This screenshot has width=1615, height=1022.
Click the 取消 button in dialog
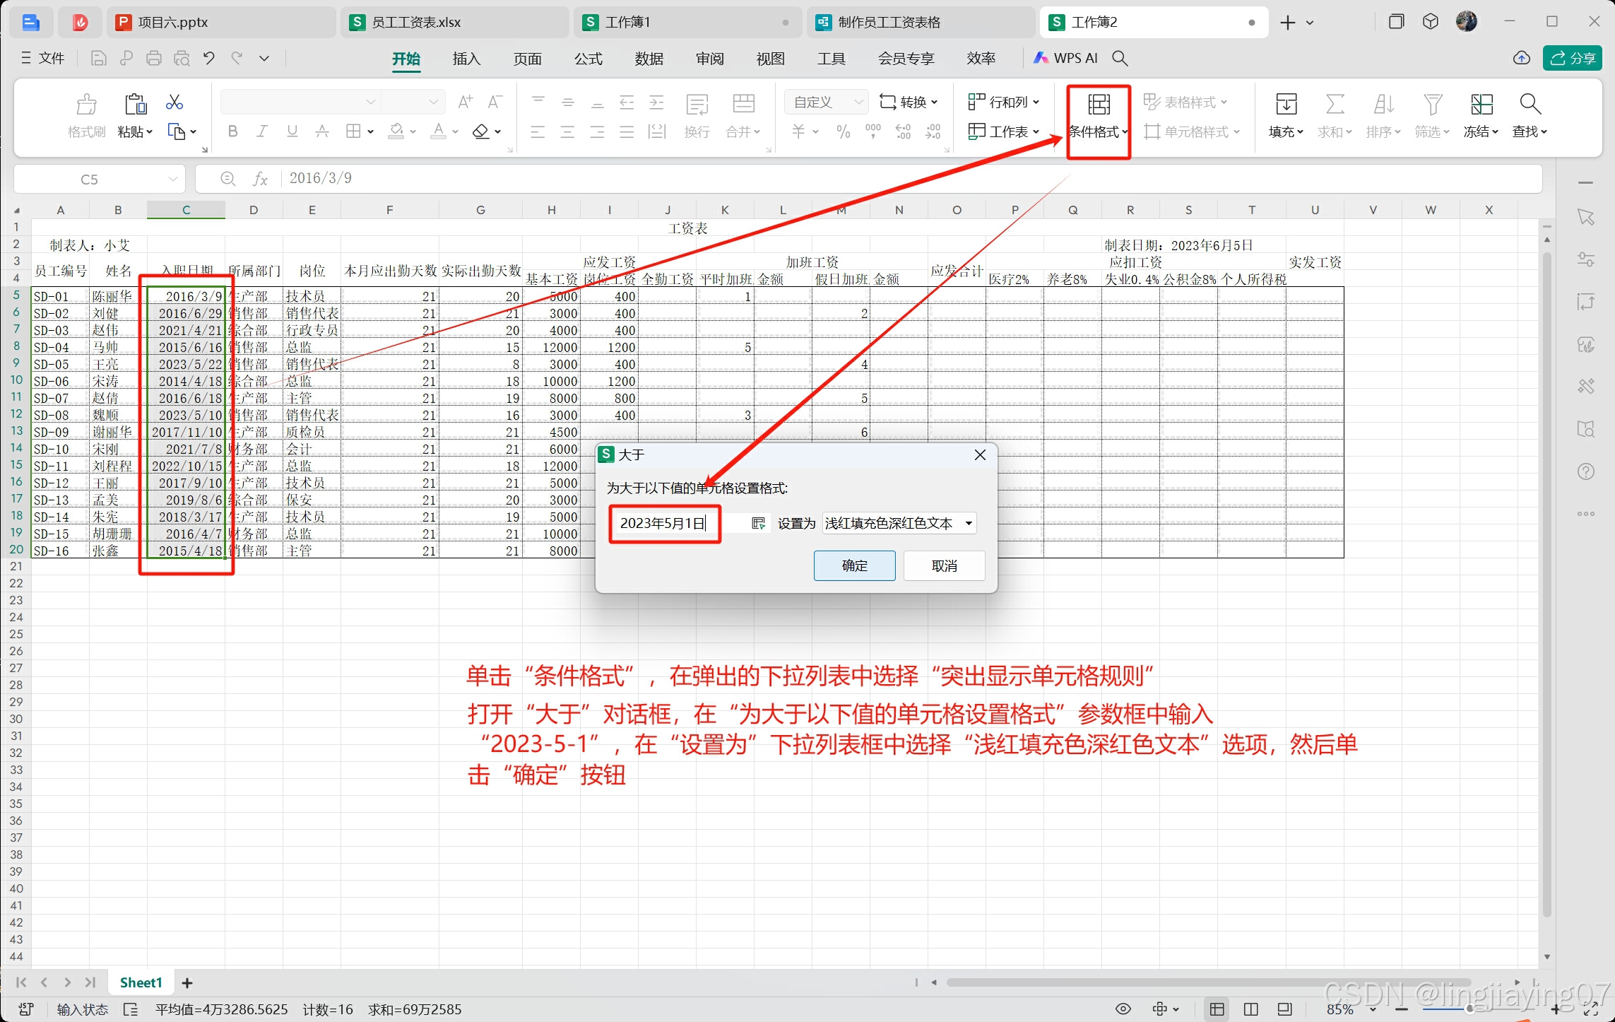944,565
